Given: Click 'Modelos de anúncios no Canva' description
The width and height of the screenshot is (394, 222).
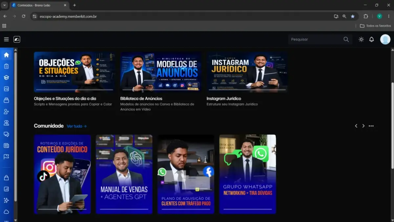Looking at the screenshot, I should [x=157, y=107].
